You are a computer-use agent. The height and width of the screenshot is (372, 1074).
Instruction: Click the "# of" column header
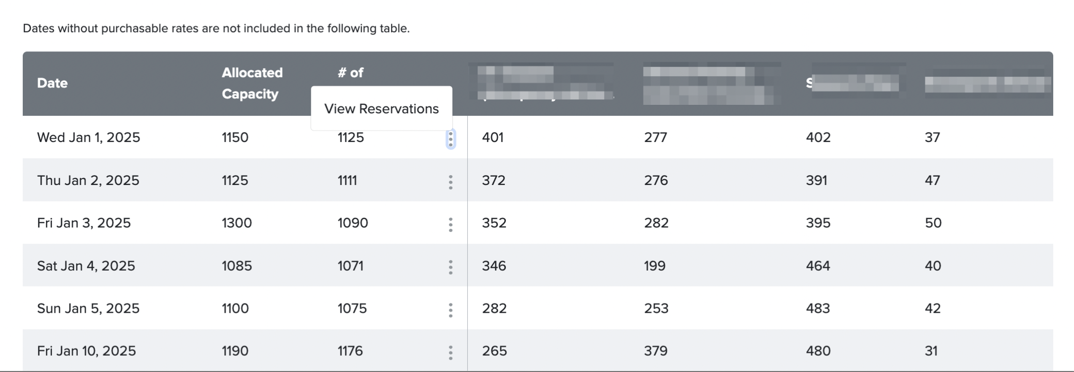pyautogui.click(x=350, y=73)
